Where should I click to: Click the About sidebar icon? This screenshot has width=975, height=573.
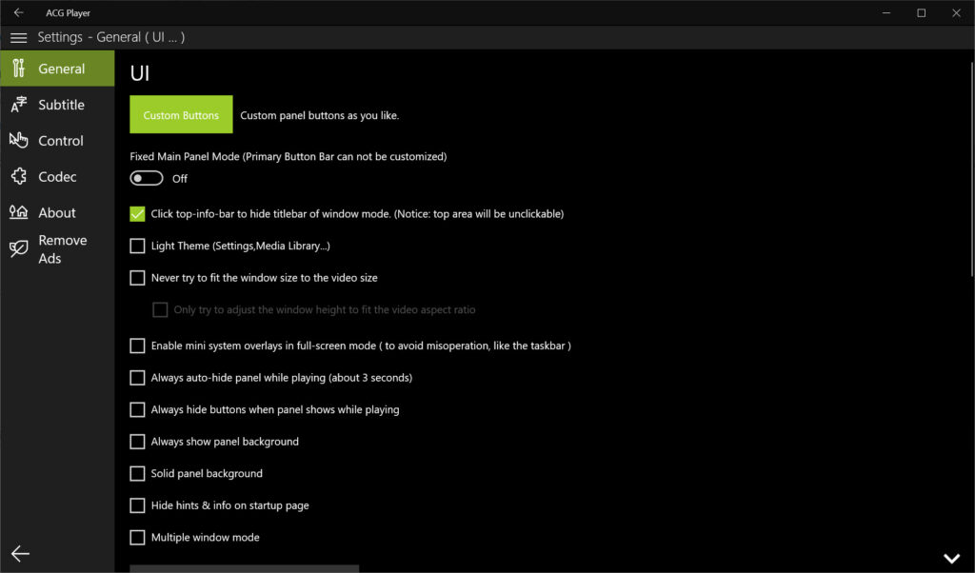pos(19,212)
